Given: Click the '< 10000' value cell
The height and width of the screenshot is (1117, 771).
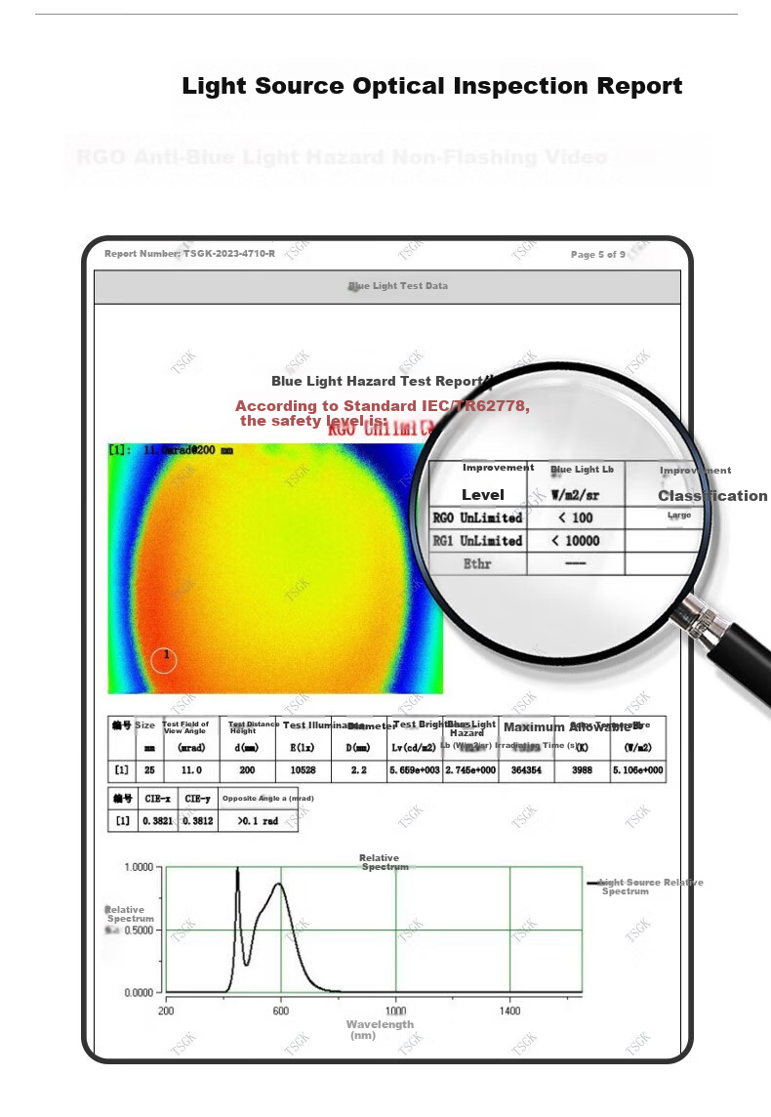Looking at the screenshot, I should click(x=576, y=541).
